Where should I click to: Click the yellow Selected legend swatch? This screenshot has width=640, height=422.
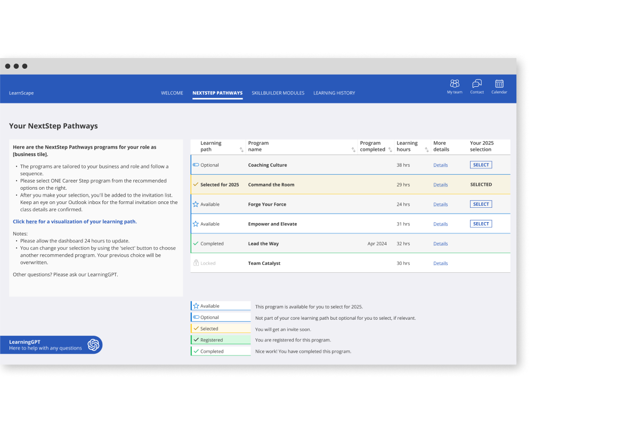221,328
